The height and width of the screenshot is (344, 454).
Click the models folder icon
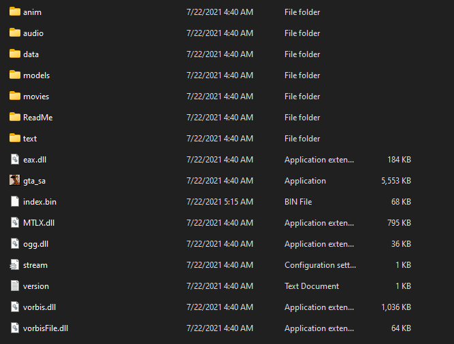point(15,75)
